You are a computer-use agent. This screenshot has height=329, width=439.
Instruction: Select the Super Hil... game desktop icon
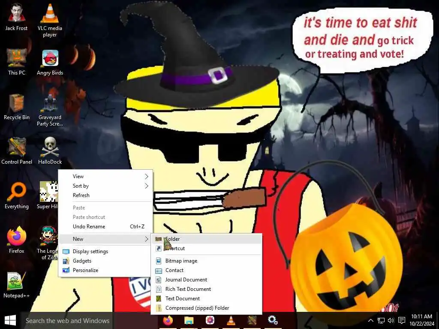pos(48,195)
